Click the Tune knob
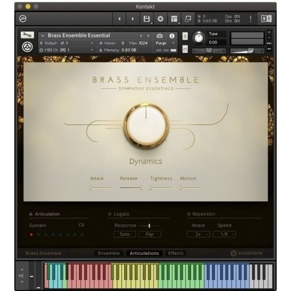 pyautogui.click(x=199, y=38)
